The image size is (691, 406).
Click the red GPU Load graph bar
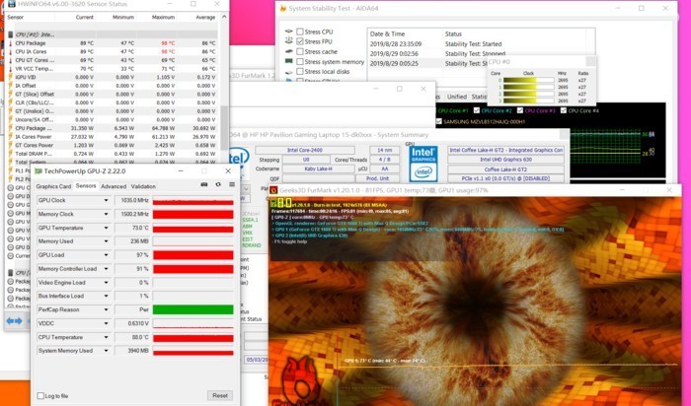(x=193, y=255)
